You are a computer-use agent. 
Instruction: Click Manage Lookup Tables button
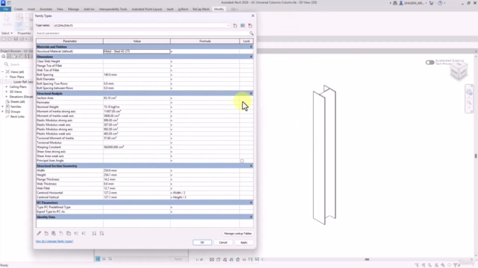(x=238, y=233)
